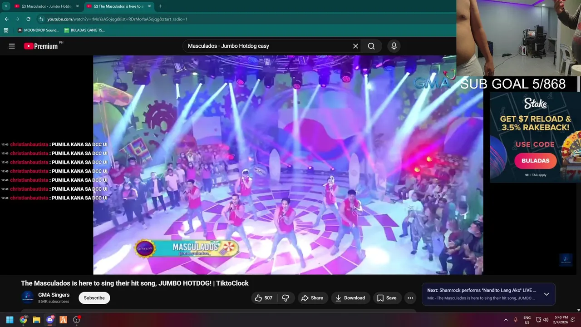Click the Share button
The image size is (581, 327).
[313, 298]
